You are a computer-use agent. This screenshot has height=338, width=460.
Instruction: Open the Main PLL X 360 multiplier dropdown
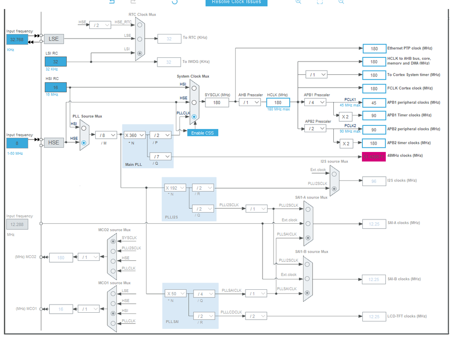click(134, 135)
